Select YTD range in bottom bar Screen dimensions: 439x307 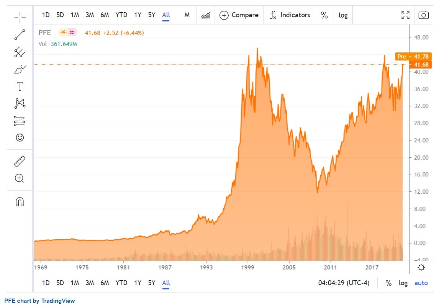click(121, 283)
